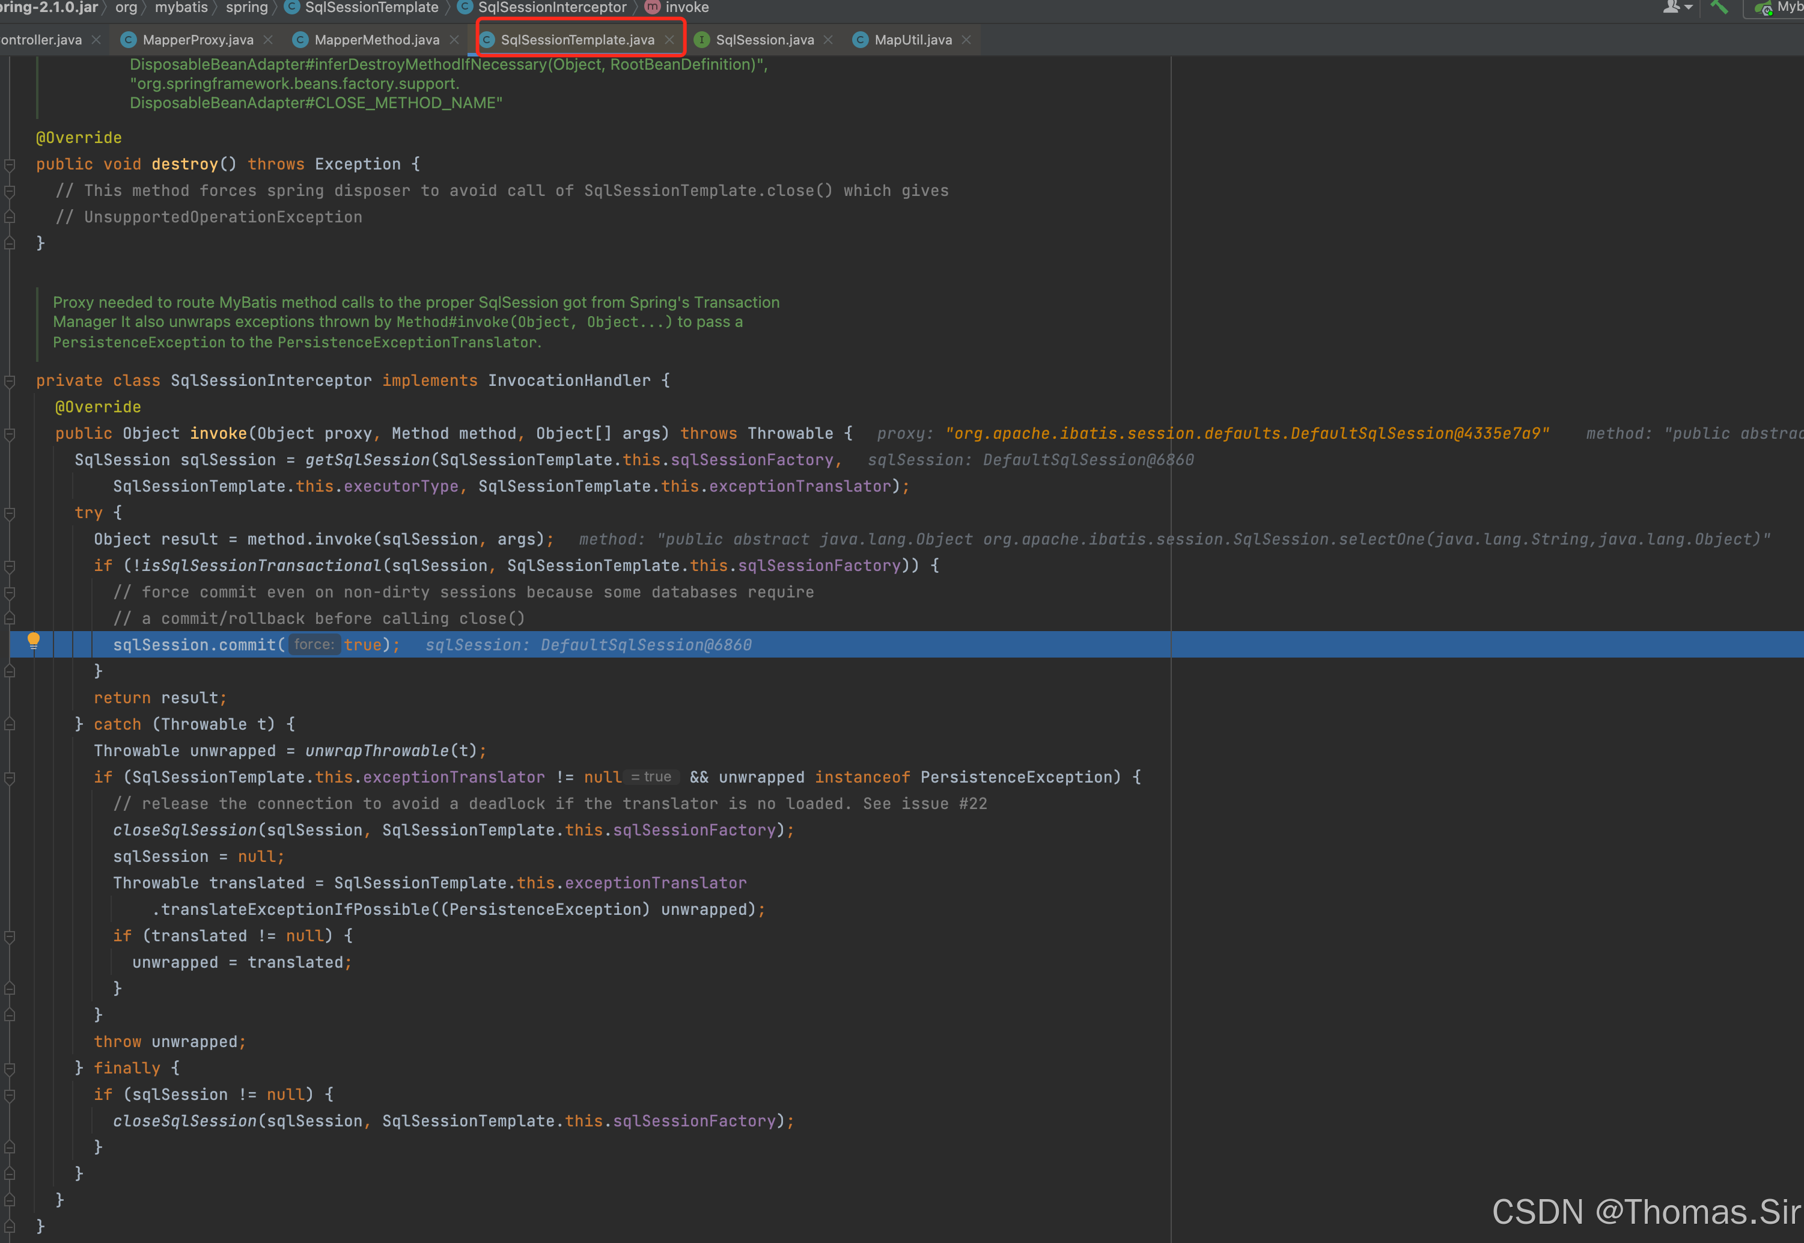1804x1243 pixels.
Task: Close the SqlSession.java tab
Action: (829, 40)
